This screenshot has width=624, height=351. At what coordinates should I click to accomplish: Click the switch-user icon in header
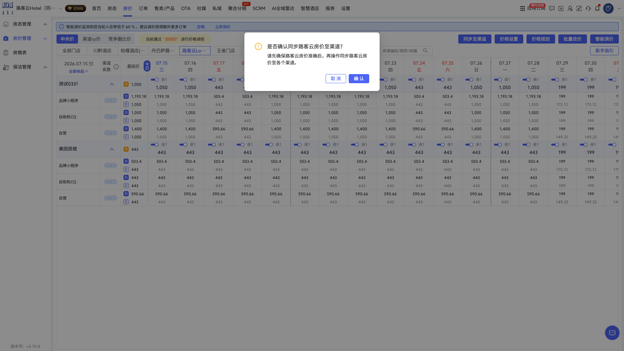[570, 8]
